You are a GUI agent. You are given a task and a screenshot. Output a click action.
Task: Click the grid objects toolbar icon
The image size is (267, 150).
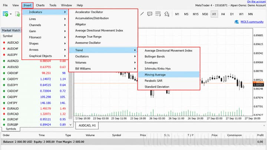(x=158, y=14)
